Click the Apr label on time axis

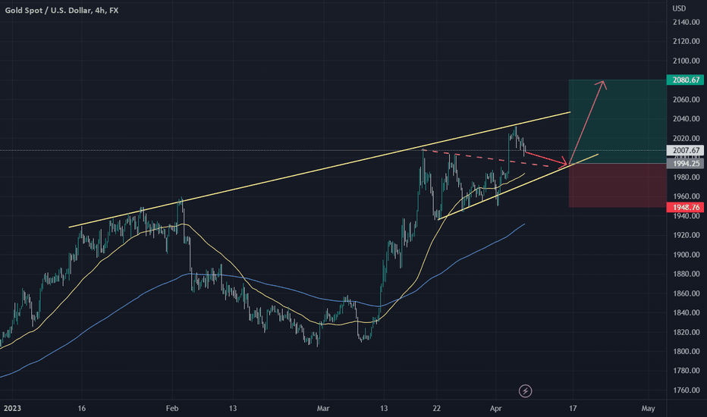pyautogui.click(x=495, y=409)
